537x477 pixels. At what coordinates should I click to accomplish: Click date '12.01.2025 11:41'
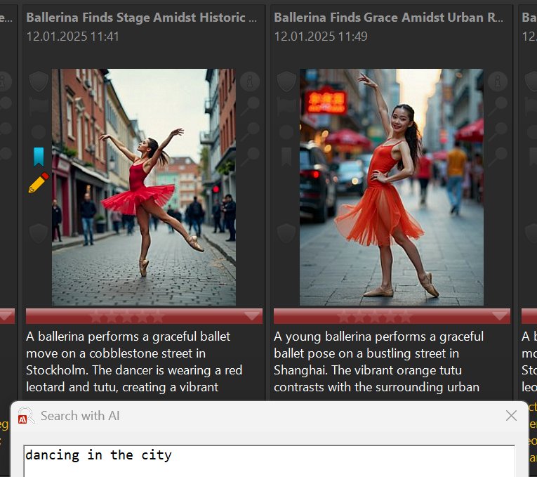pyautogui.click(x=72, y=37)
